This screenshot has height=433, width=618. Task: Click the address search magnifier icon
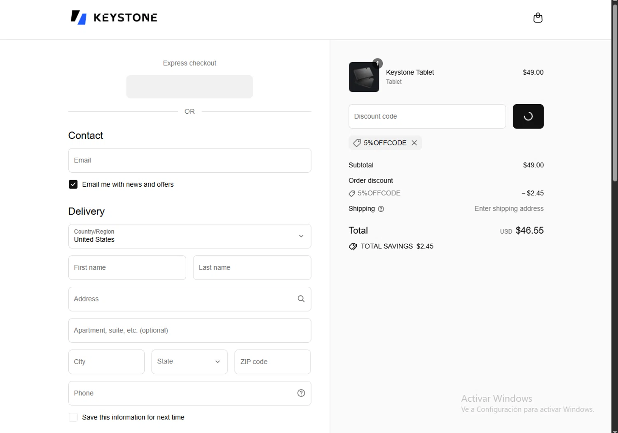point(301,299)
